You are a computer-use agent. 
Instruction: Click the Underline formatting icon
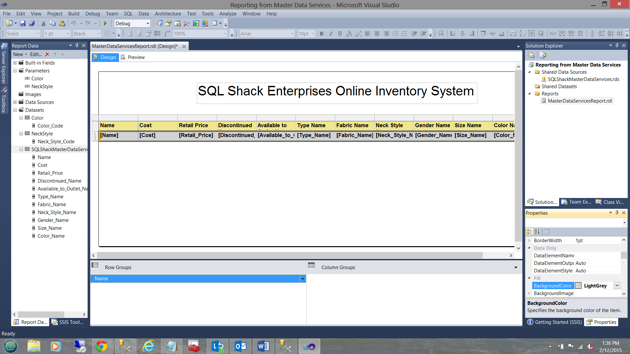(x=340, y=33)
